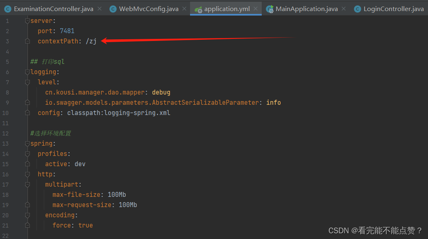Click the logging key on line 6
The image size is (428, 239).
43,72
